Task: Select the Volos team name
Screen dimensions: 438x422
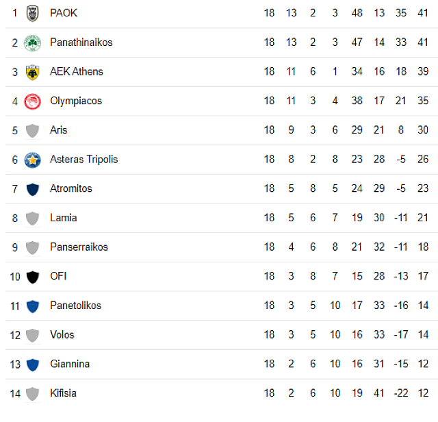Action: pos(62,334)
